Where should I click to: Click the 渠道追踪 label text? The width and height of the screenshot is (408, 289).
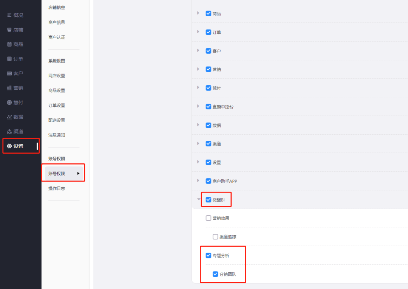pyautogui.click(x=228, y=237)
